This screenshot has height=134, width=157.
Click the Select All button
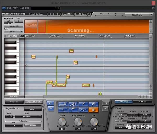point(14,102)
